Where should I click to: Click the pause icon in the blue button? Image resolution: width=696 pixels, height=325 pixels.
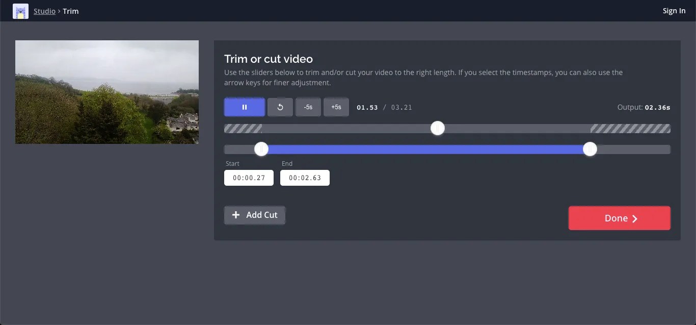point(244,107)
